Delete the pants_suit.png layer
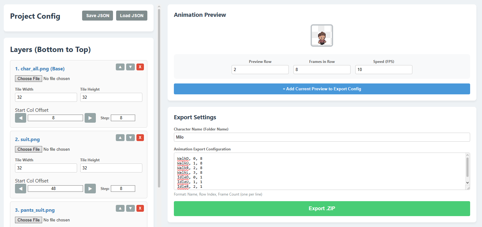Screen dimensions: 482x227 pos(140,208)
